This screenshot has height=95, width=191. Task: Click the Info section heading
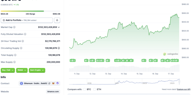coord(3,77)
